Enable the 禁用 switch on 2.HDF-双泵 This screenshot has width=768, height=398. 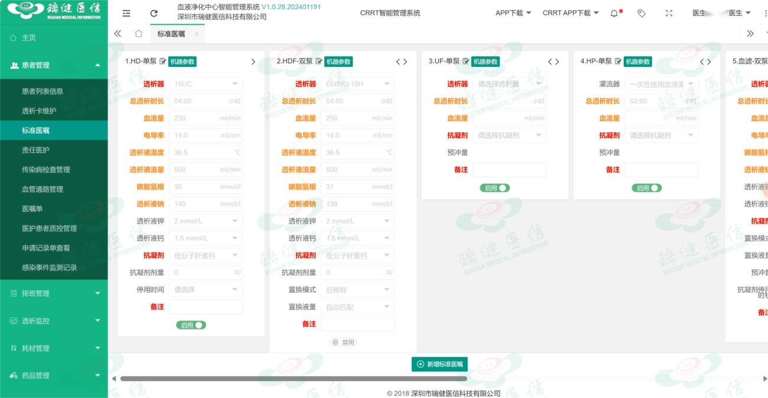(343, 342)
